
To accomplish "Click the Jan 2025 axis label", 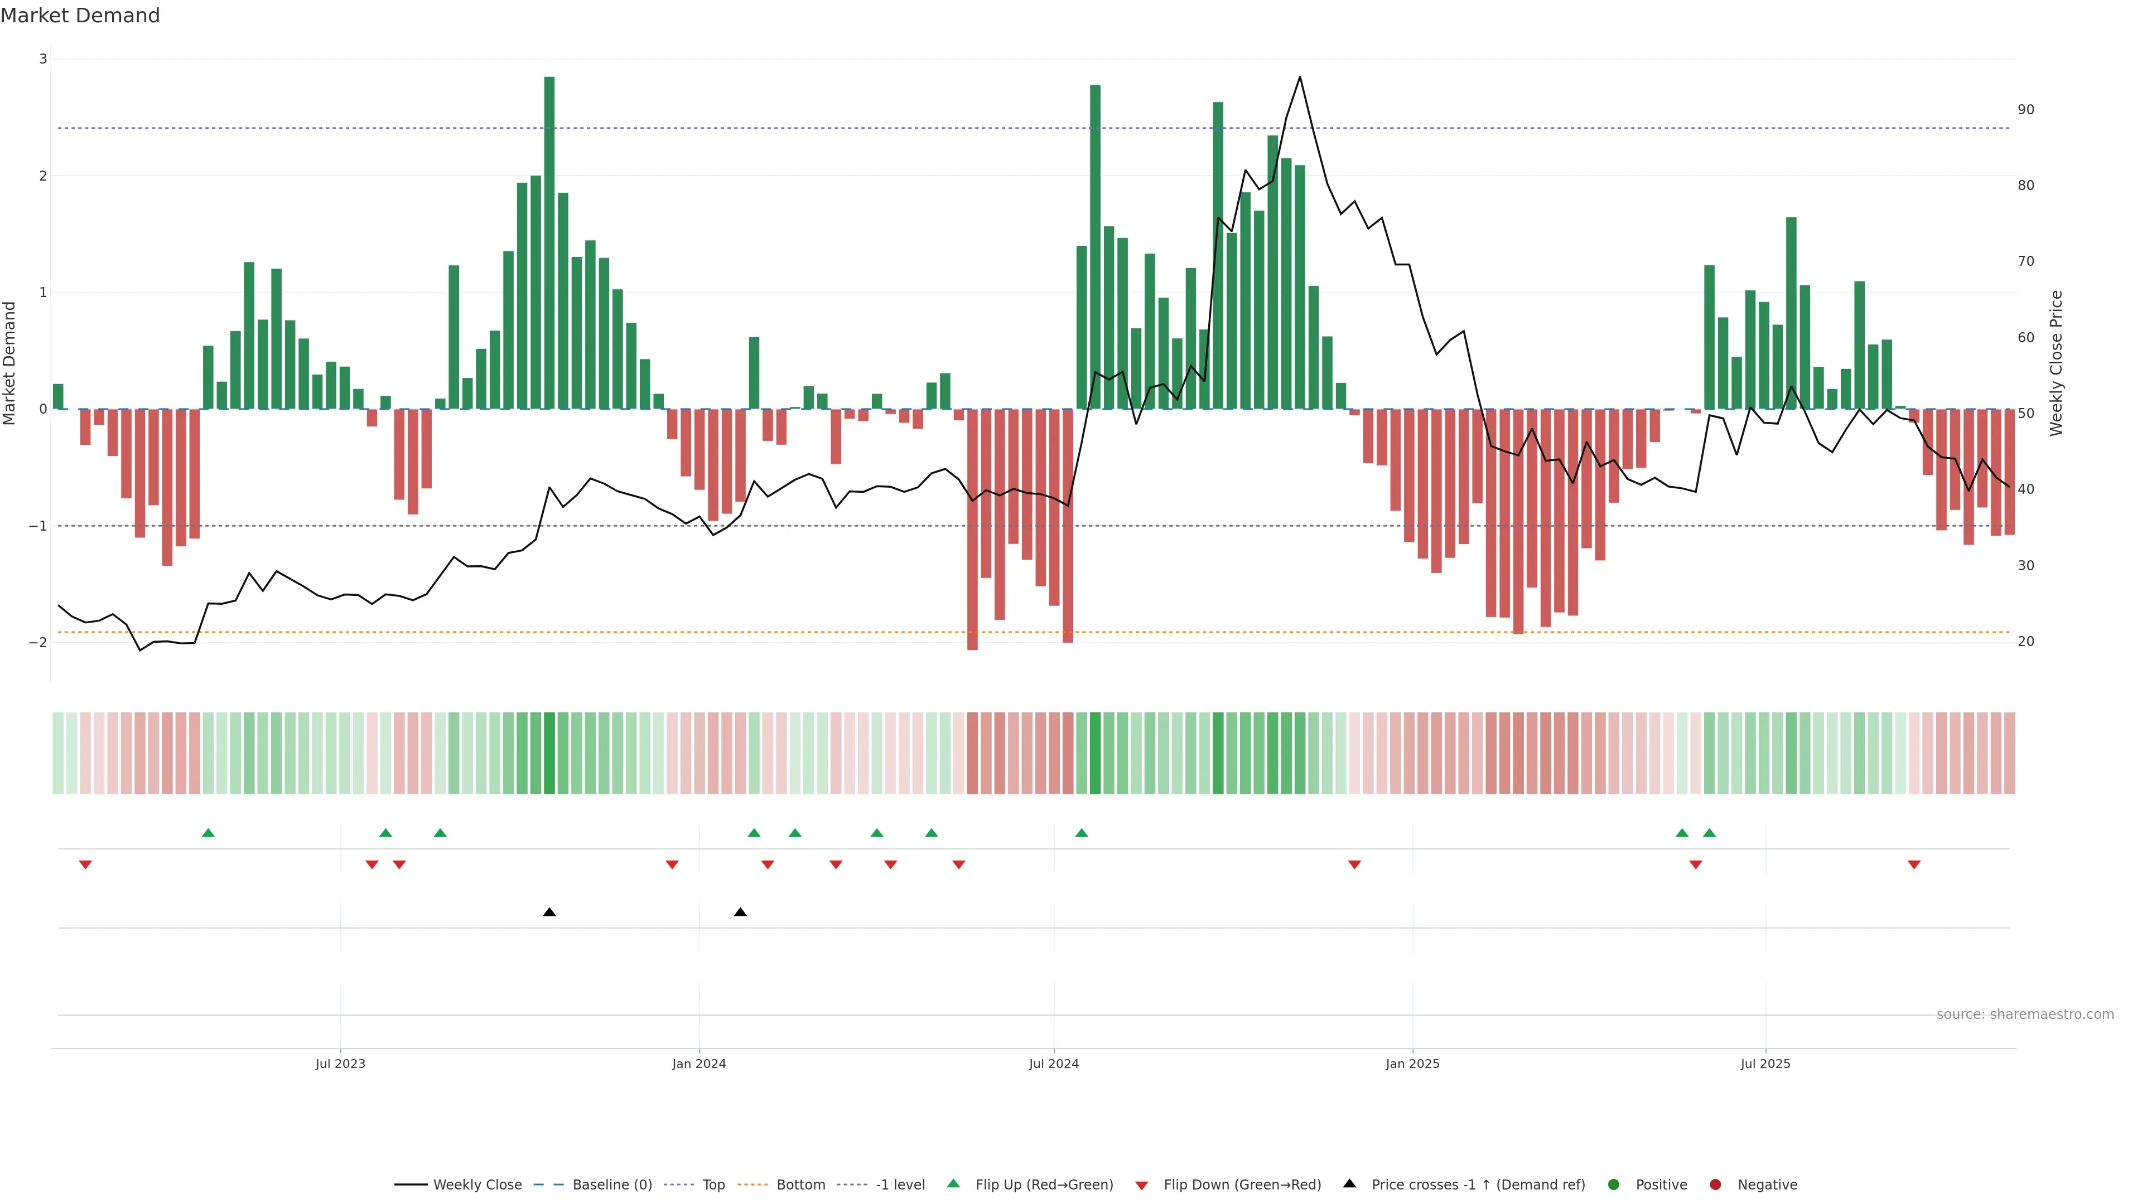I will (1412, 1064).
